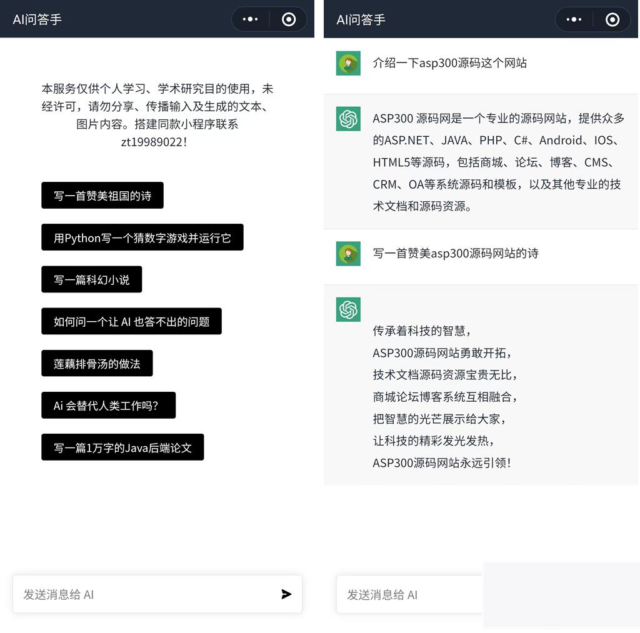The image size is (640, 633).
Task: Open the three-dot capsule menu on the left panel
Action: tap(250, 19)
